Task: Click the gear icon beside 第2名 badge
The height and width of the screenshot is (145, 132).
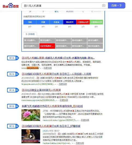Action: pyautogui.click(x=17, y=74)
